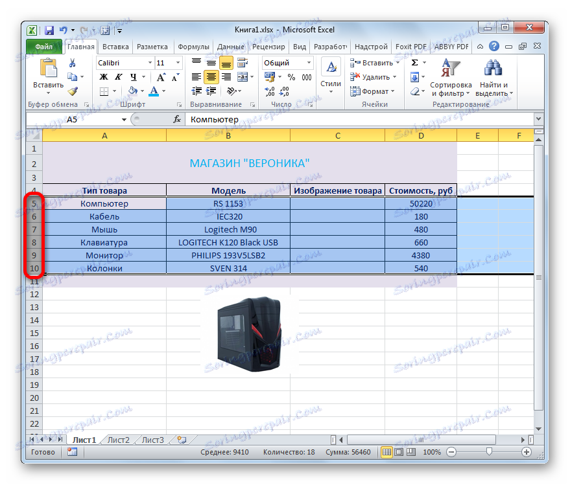Decrease font size with small A icon
570x485 pixels.
175,77
